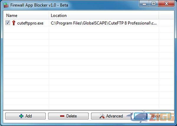Viewport: 177px width, 126px height.
Task: Close the Firewall App Blocker window
Action: pyautogui.click(x=166, y=4)
